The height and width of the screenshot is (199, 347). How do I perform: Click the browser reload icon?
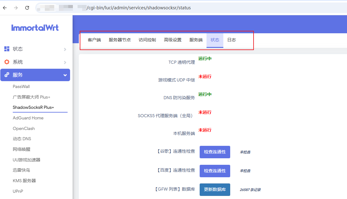pos(27,8)
